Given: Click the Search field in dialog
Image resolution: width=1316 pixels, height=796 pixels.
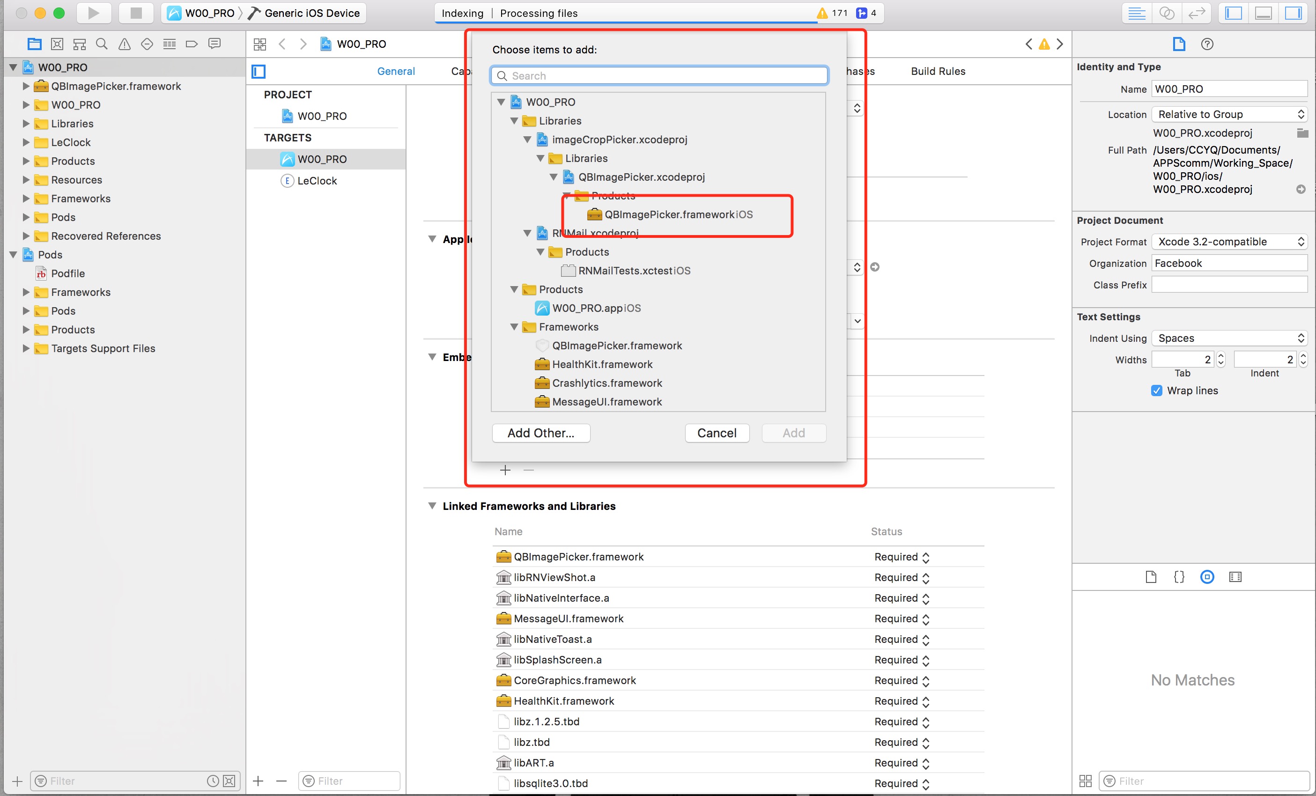Looking at the screenshot, I should coord(659,76).
